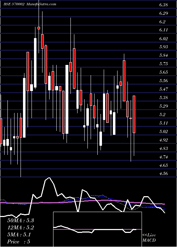Image resolution: width=177 pixels, height=247 pixels.
Task: Click the 4.83 price axis label
Action: coord(164,149)
